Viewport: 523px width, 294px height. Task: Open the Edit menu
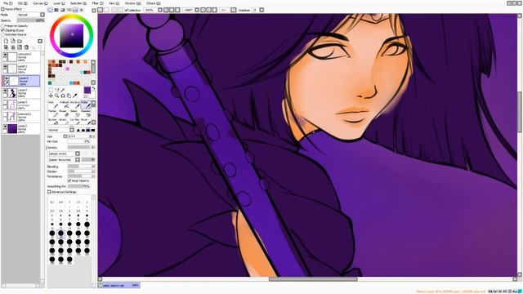(x=23, y=3)
